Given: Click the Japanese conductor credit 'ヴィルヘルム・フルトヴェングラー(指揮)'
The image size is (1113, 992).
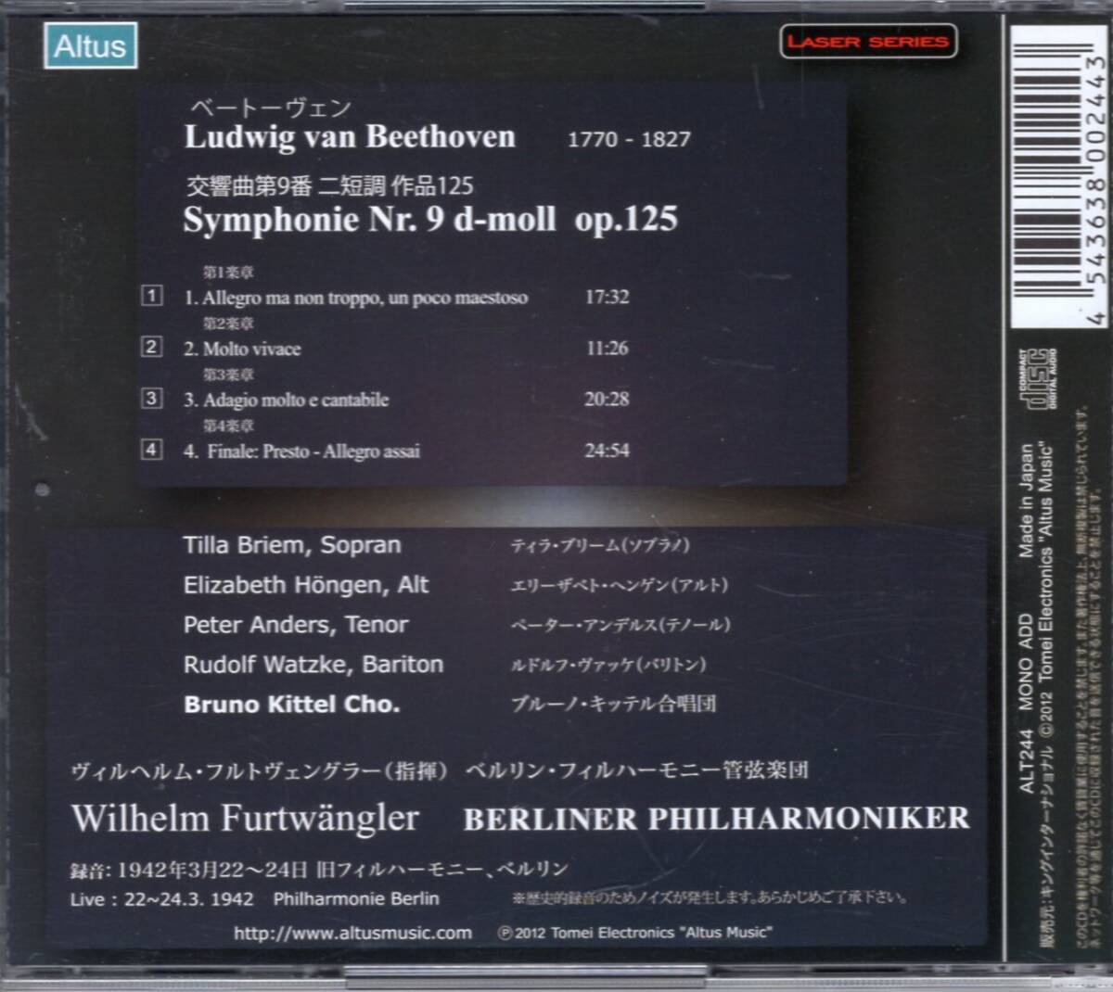Looking at the screenshot, I should (260, 770).
